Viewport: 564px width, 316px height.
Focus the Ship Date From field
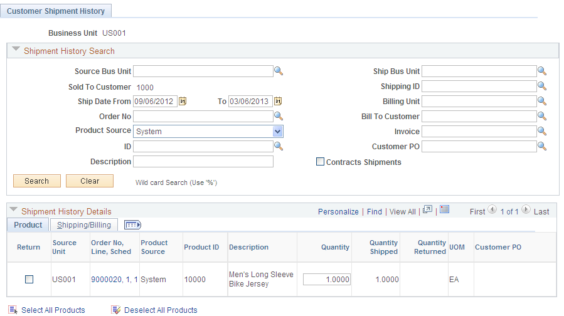pos(155,102)
